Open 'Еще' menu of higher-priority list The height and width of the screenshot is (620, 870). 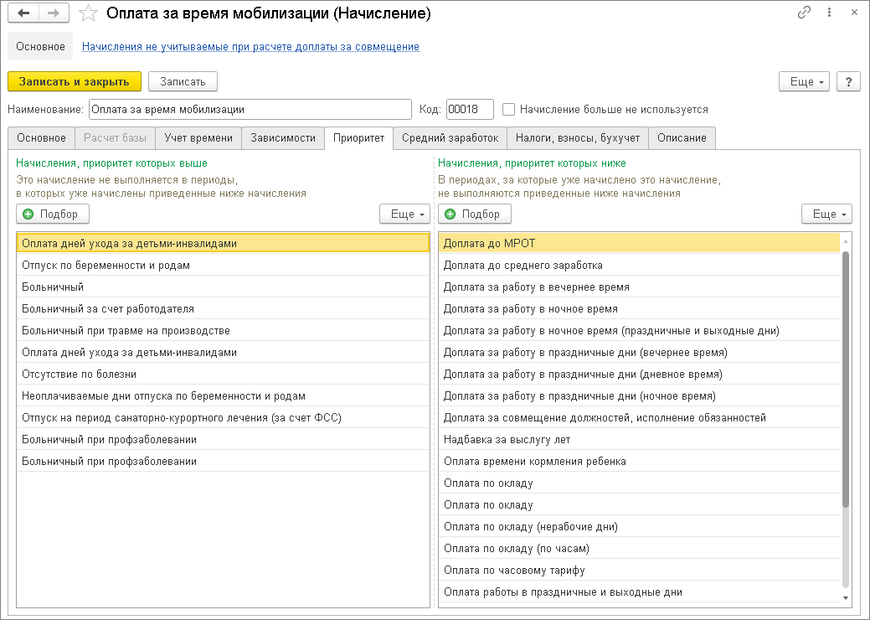[404, 214]
